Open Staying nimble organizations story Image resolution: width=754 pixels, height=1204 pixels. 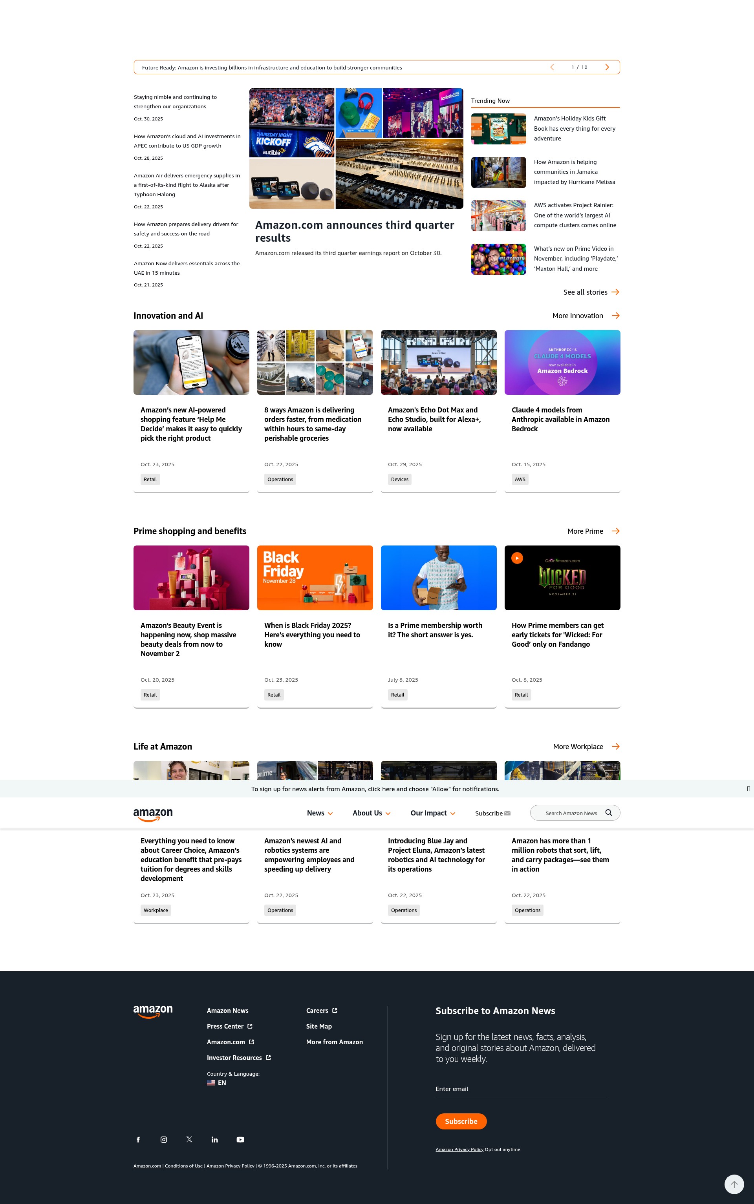tap(175, 102)
